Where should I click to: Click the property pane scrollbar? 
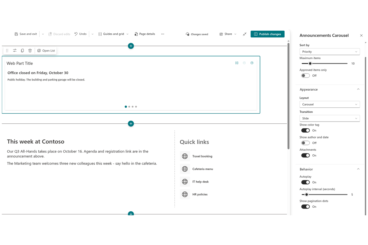365,136
